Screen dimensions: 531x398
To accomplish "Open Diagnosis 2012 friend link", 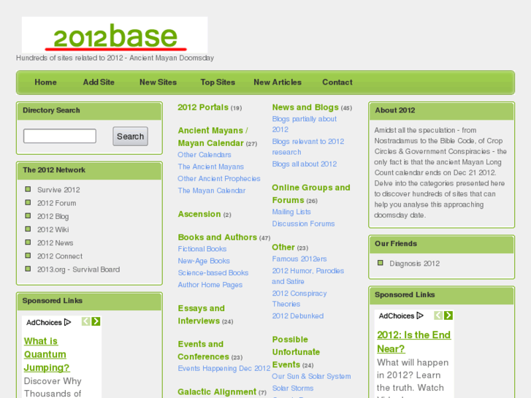I will click(414, 264).
